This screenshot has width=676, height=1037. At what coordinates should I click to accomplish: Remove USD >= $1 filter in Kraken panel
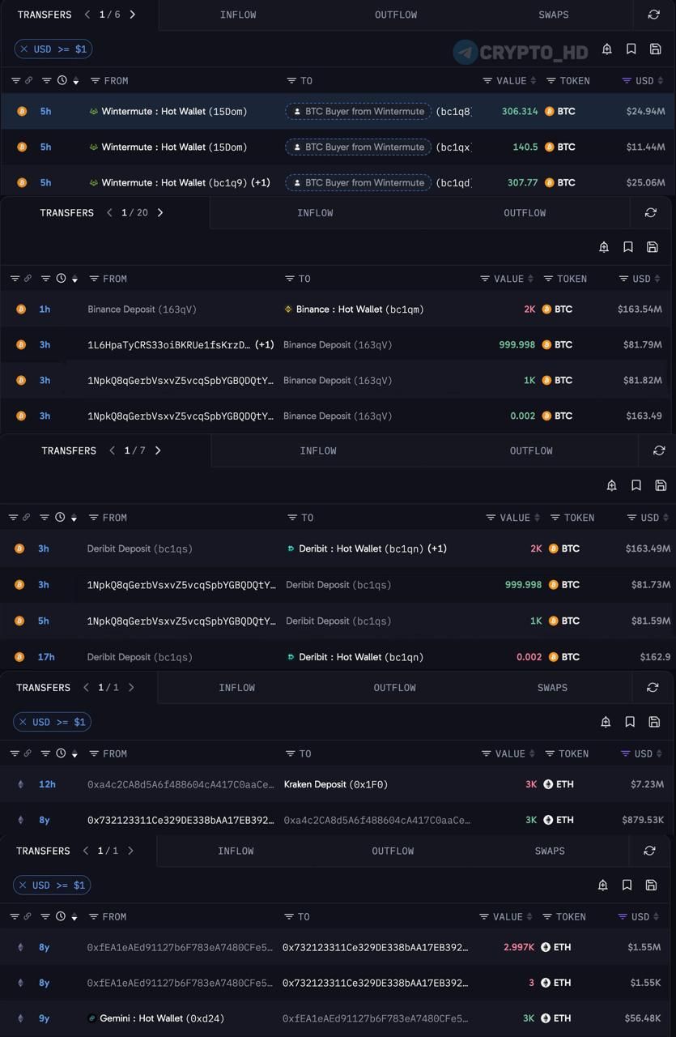pyautogui.click(x=23, y=722)
